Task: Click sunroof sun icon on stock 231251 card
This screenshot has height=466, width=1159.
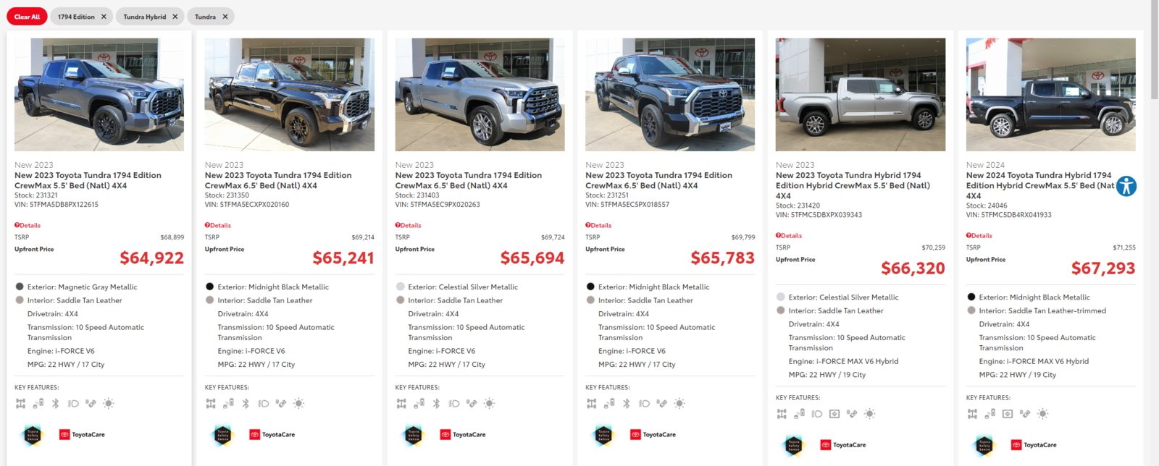Action: pyautogui.click(x=679, y=404)
